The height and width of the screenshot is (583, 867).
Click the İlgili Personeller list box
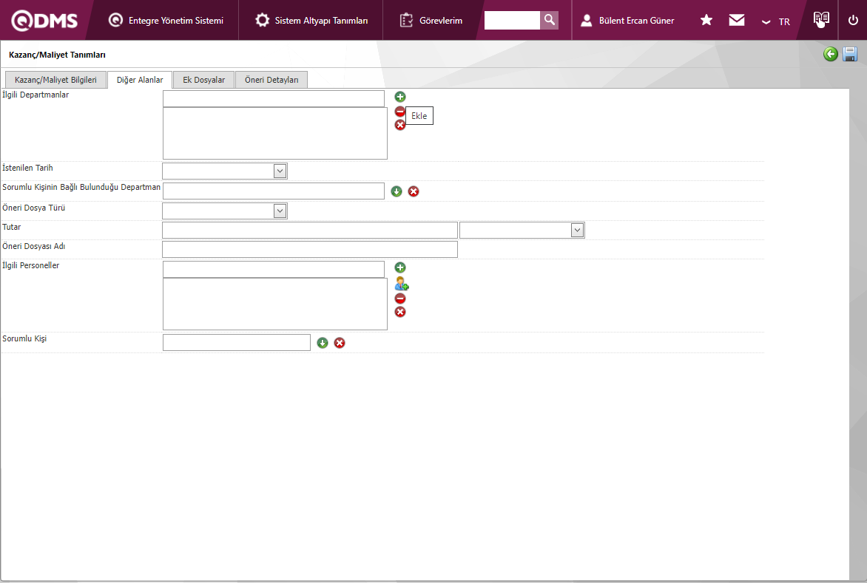pos(274,304)
